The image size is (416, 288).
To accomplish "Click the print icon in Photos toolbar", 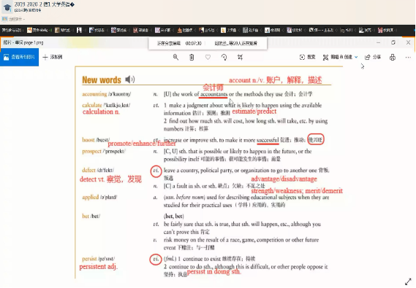I will (x=393, y=57).
